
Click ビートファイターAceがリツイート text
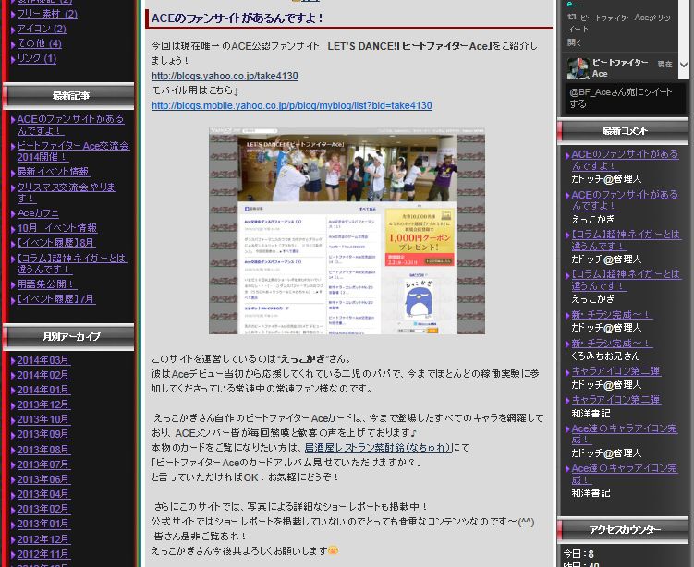tap(619, 23)
